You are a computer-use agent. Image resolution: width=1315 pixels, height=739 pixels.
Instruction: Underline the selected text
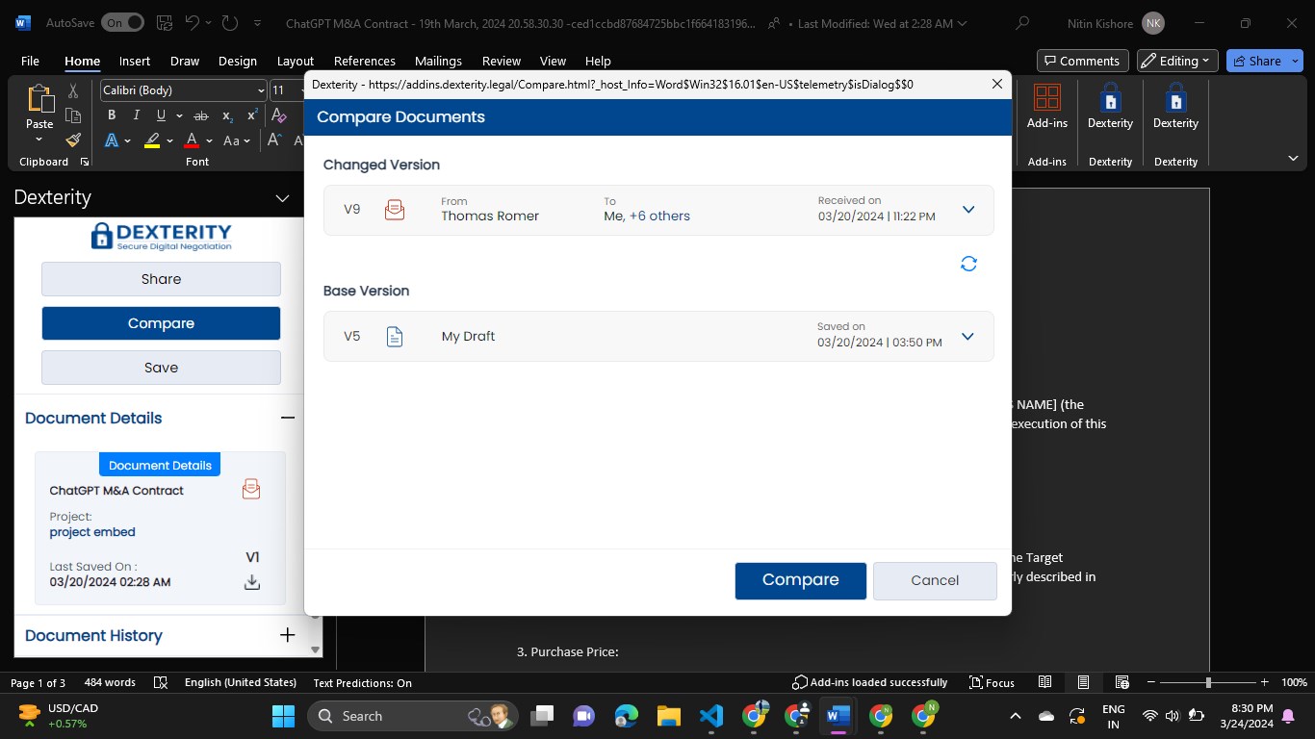(x=161, y=115)
